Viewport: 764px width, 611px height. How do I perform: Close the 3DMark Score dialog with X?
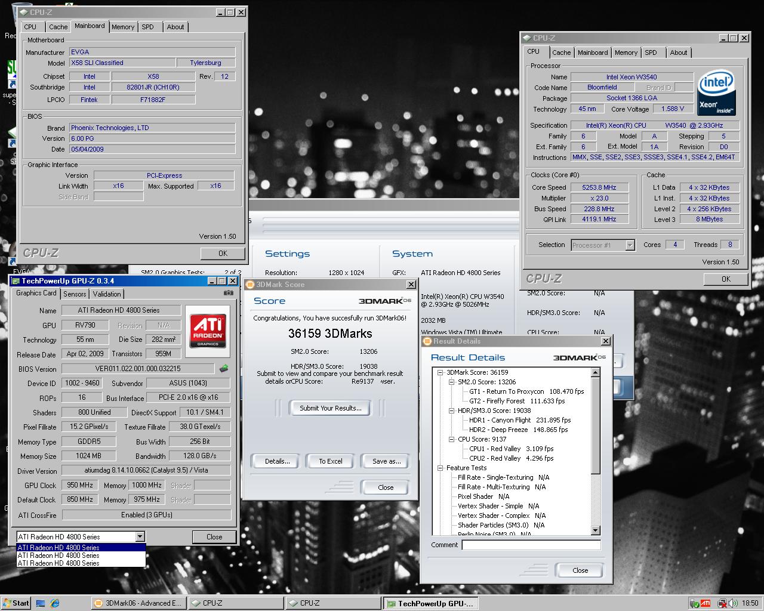tap(411, 285)
